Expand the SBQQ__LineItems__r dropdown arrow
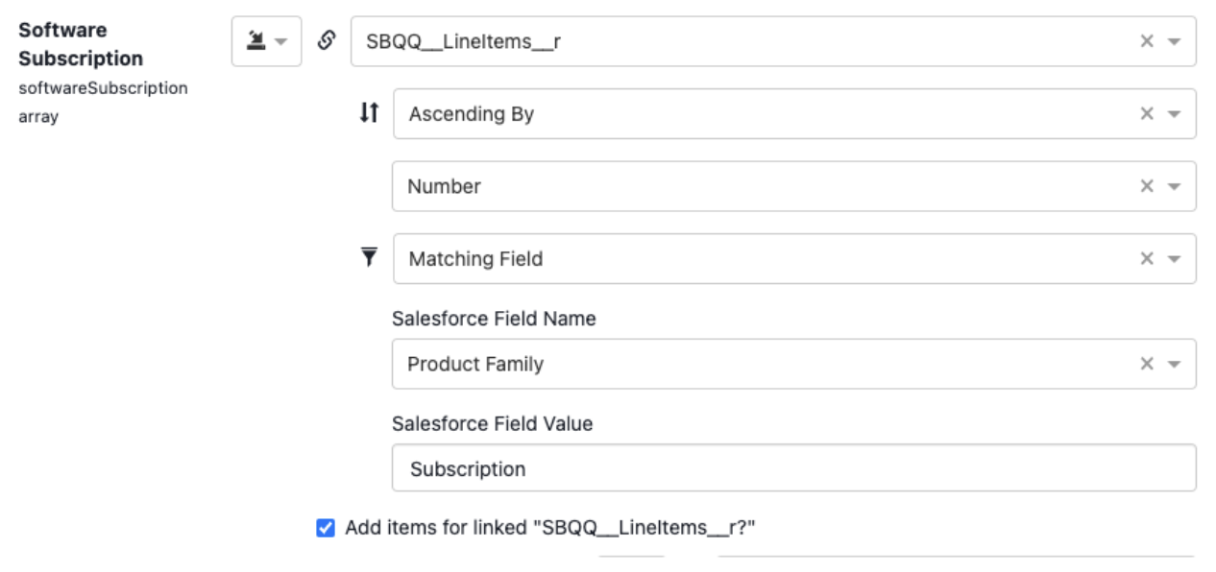The image size is (1216, 572). [x=1174, y=41]
